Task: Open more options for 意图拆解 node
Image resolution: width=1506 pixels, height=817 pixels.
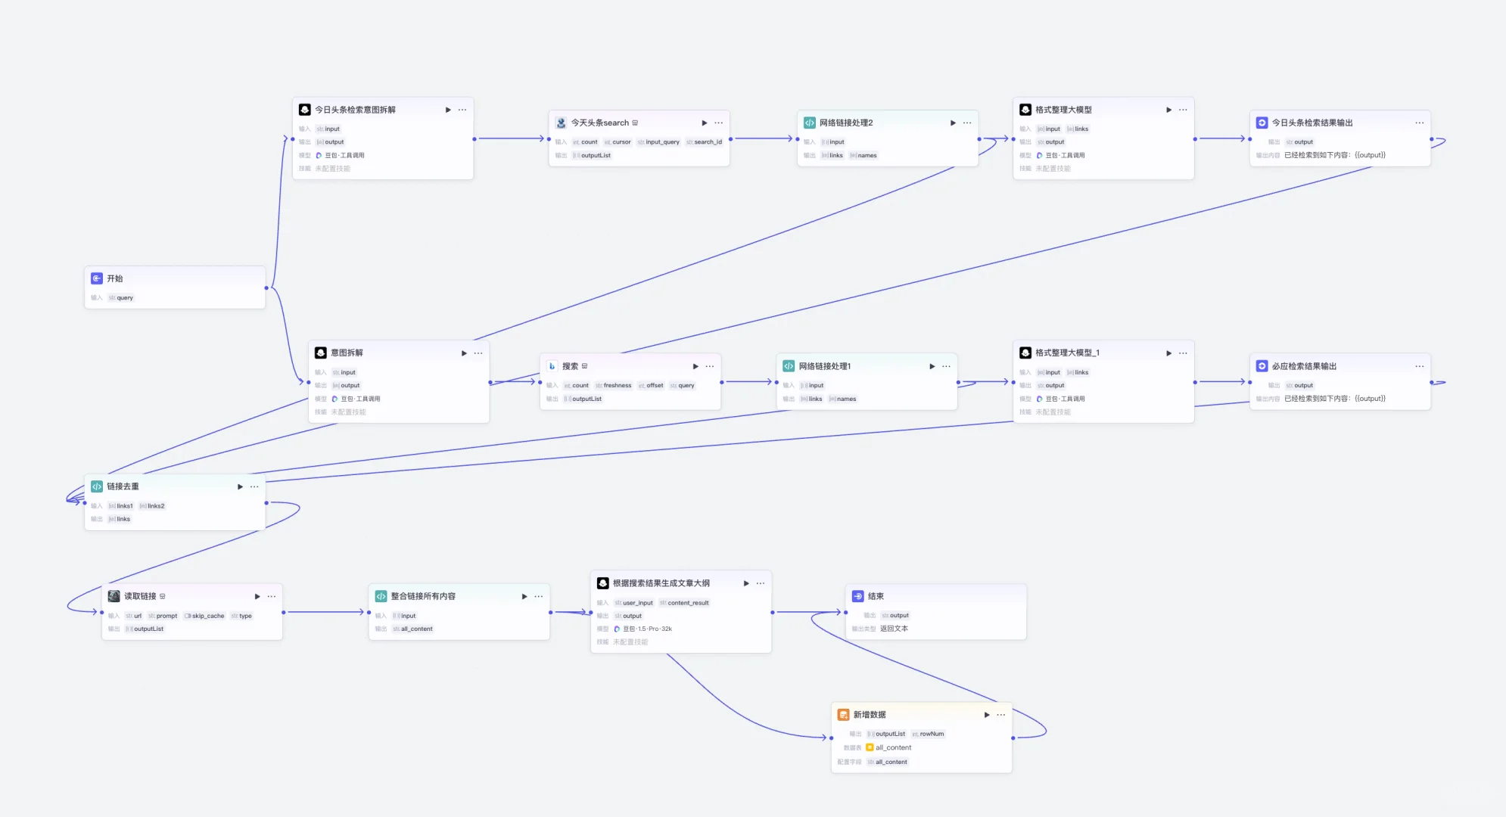Action: (478, 353)
